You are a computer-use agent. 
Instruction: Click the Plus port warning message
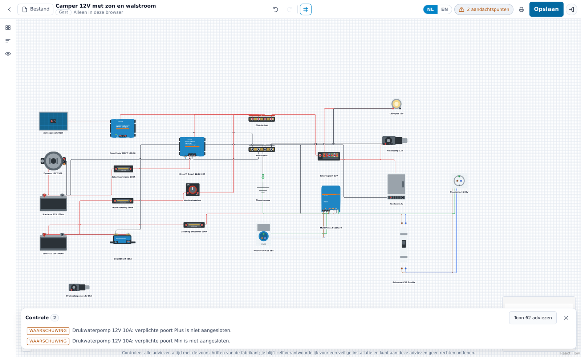coord(152,330)
